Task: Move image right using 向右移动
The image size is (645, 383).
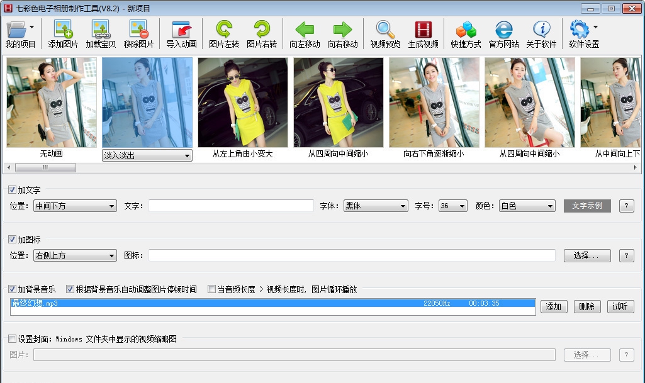Action: (342, 33)
